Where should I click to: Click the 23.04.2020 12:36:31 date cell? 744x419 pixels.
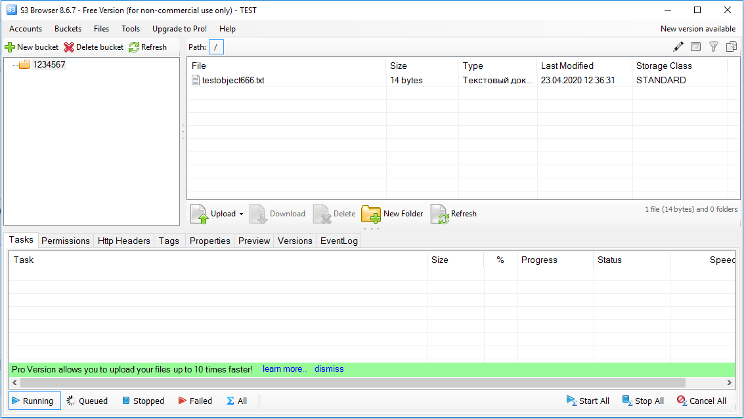(578, 80)
